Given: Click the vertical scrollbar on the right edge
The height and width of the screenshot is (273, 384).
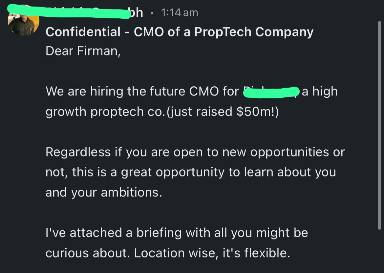Looking at the screenshot, I should click(379, 125).
